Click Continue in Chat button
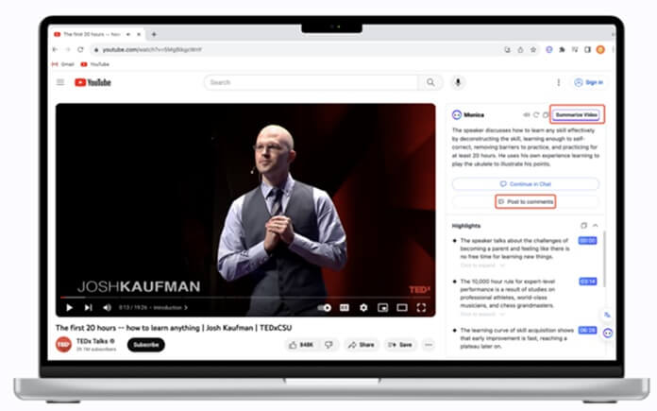Image resolution: width=657 pixels, height=411 pixels. 526,183
